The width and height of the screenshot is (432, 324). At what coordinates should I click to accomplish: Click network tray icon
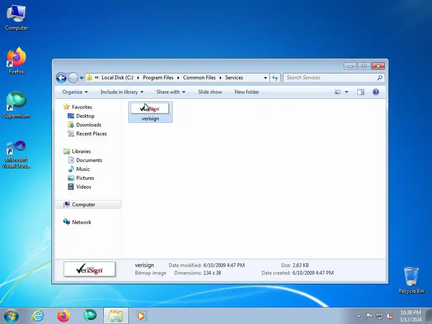pyautogui.click(x=379, y=316)
